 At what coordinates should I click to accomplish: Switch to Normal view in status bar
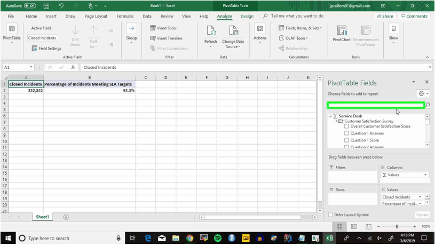pyautogui.click(x=339, y=227)
